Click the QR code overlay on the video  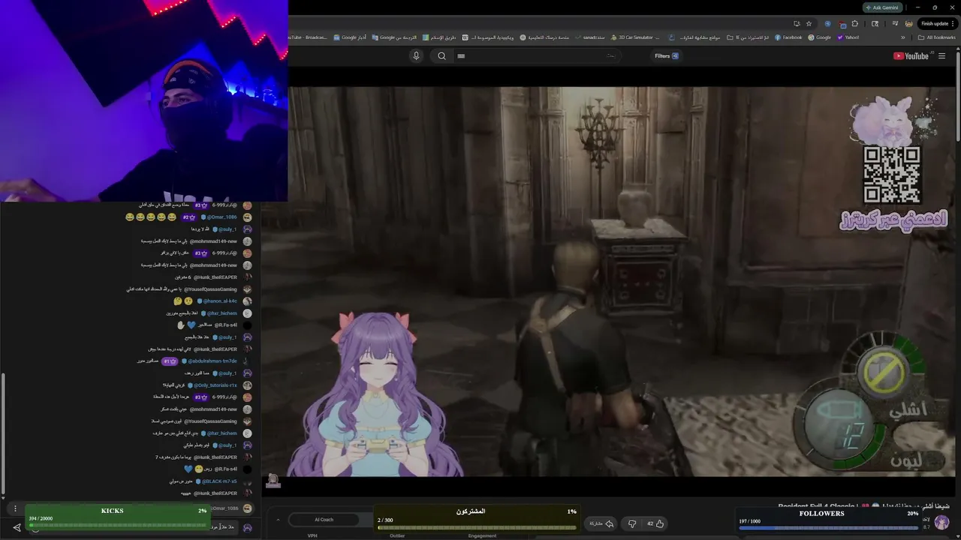click(x=891, y=175)
